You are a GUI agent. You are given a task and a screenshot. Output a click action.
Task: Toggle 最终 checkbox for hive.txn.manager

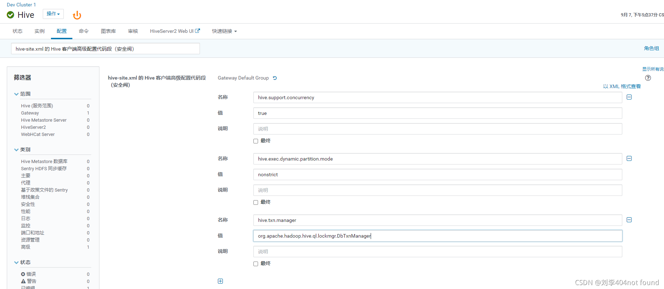click(256, 264)
